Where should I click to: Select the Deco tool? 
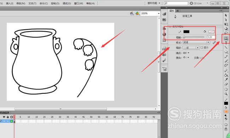click(226, 65)
